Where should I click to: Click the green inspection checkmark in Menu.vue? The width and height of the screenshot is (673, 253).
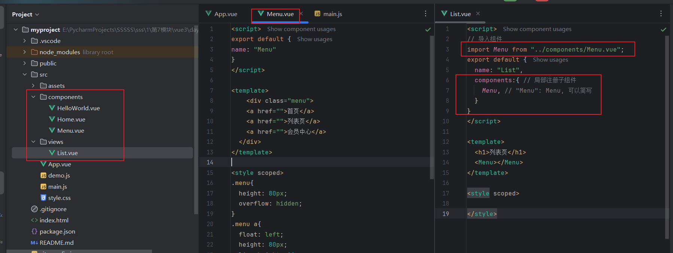tap(428, 30)
